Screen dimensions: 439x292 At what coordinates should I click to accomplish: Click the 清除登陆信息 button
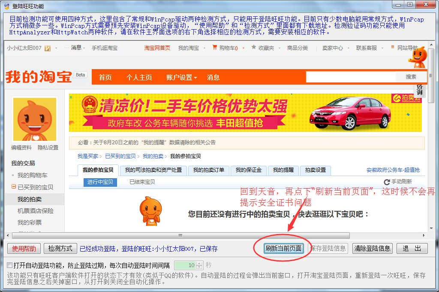pyautogui.click(x=372, y=248)
